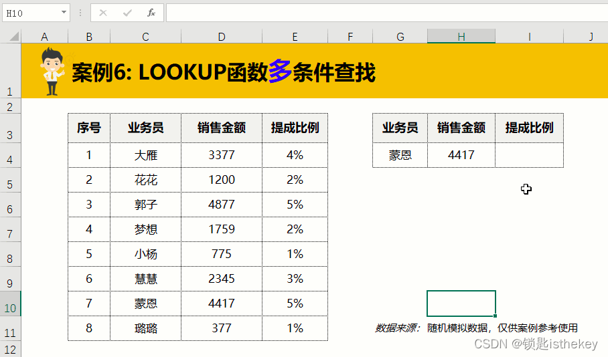The height and width of the screenshot is (357, 608).
Task: Click the '业务员' header in column G
Action: coord(400,128)
